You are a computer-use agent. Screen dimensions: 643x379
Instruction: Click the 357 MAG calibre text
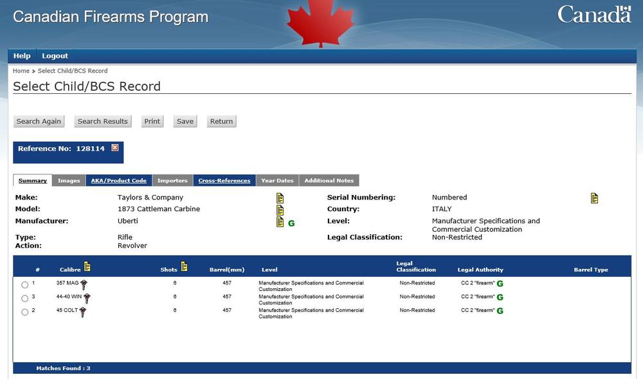click(x=68, y=283)
